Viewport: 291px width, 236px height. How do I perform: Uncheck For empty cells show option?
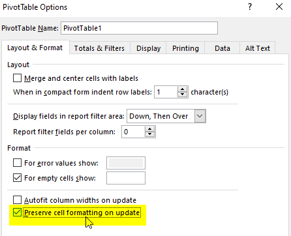point(17,178)
